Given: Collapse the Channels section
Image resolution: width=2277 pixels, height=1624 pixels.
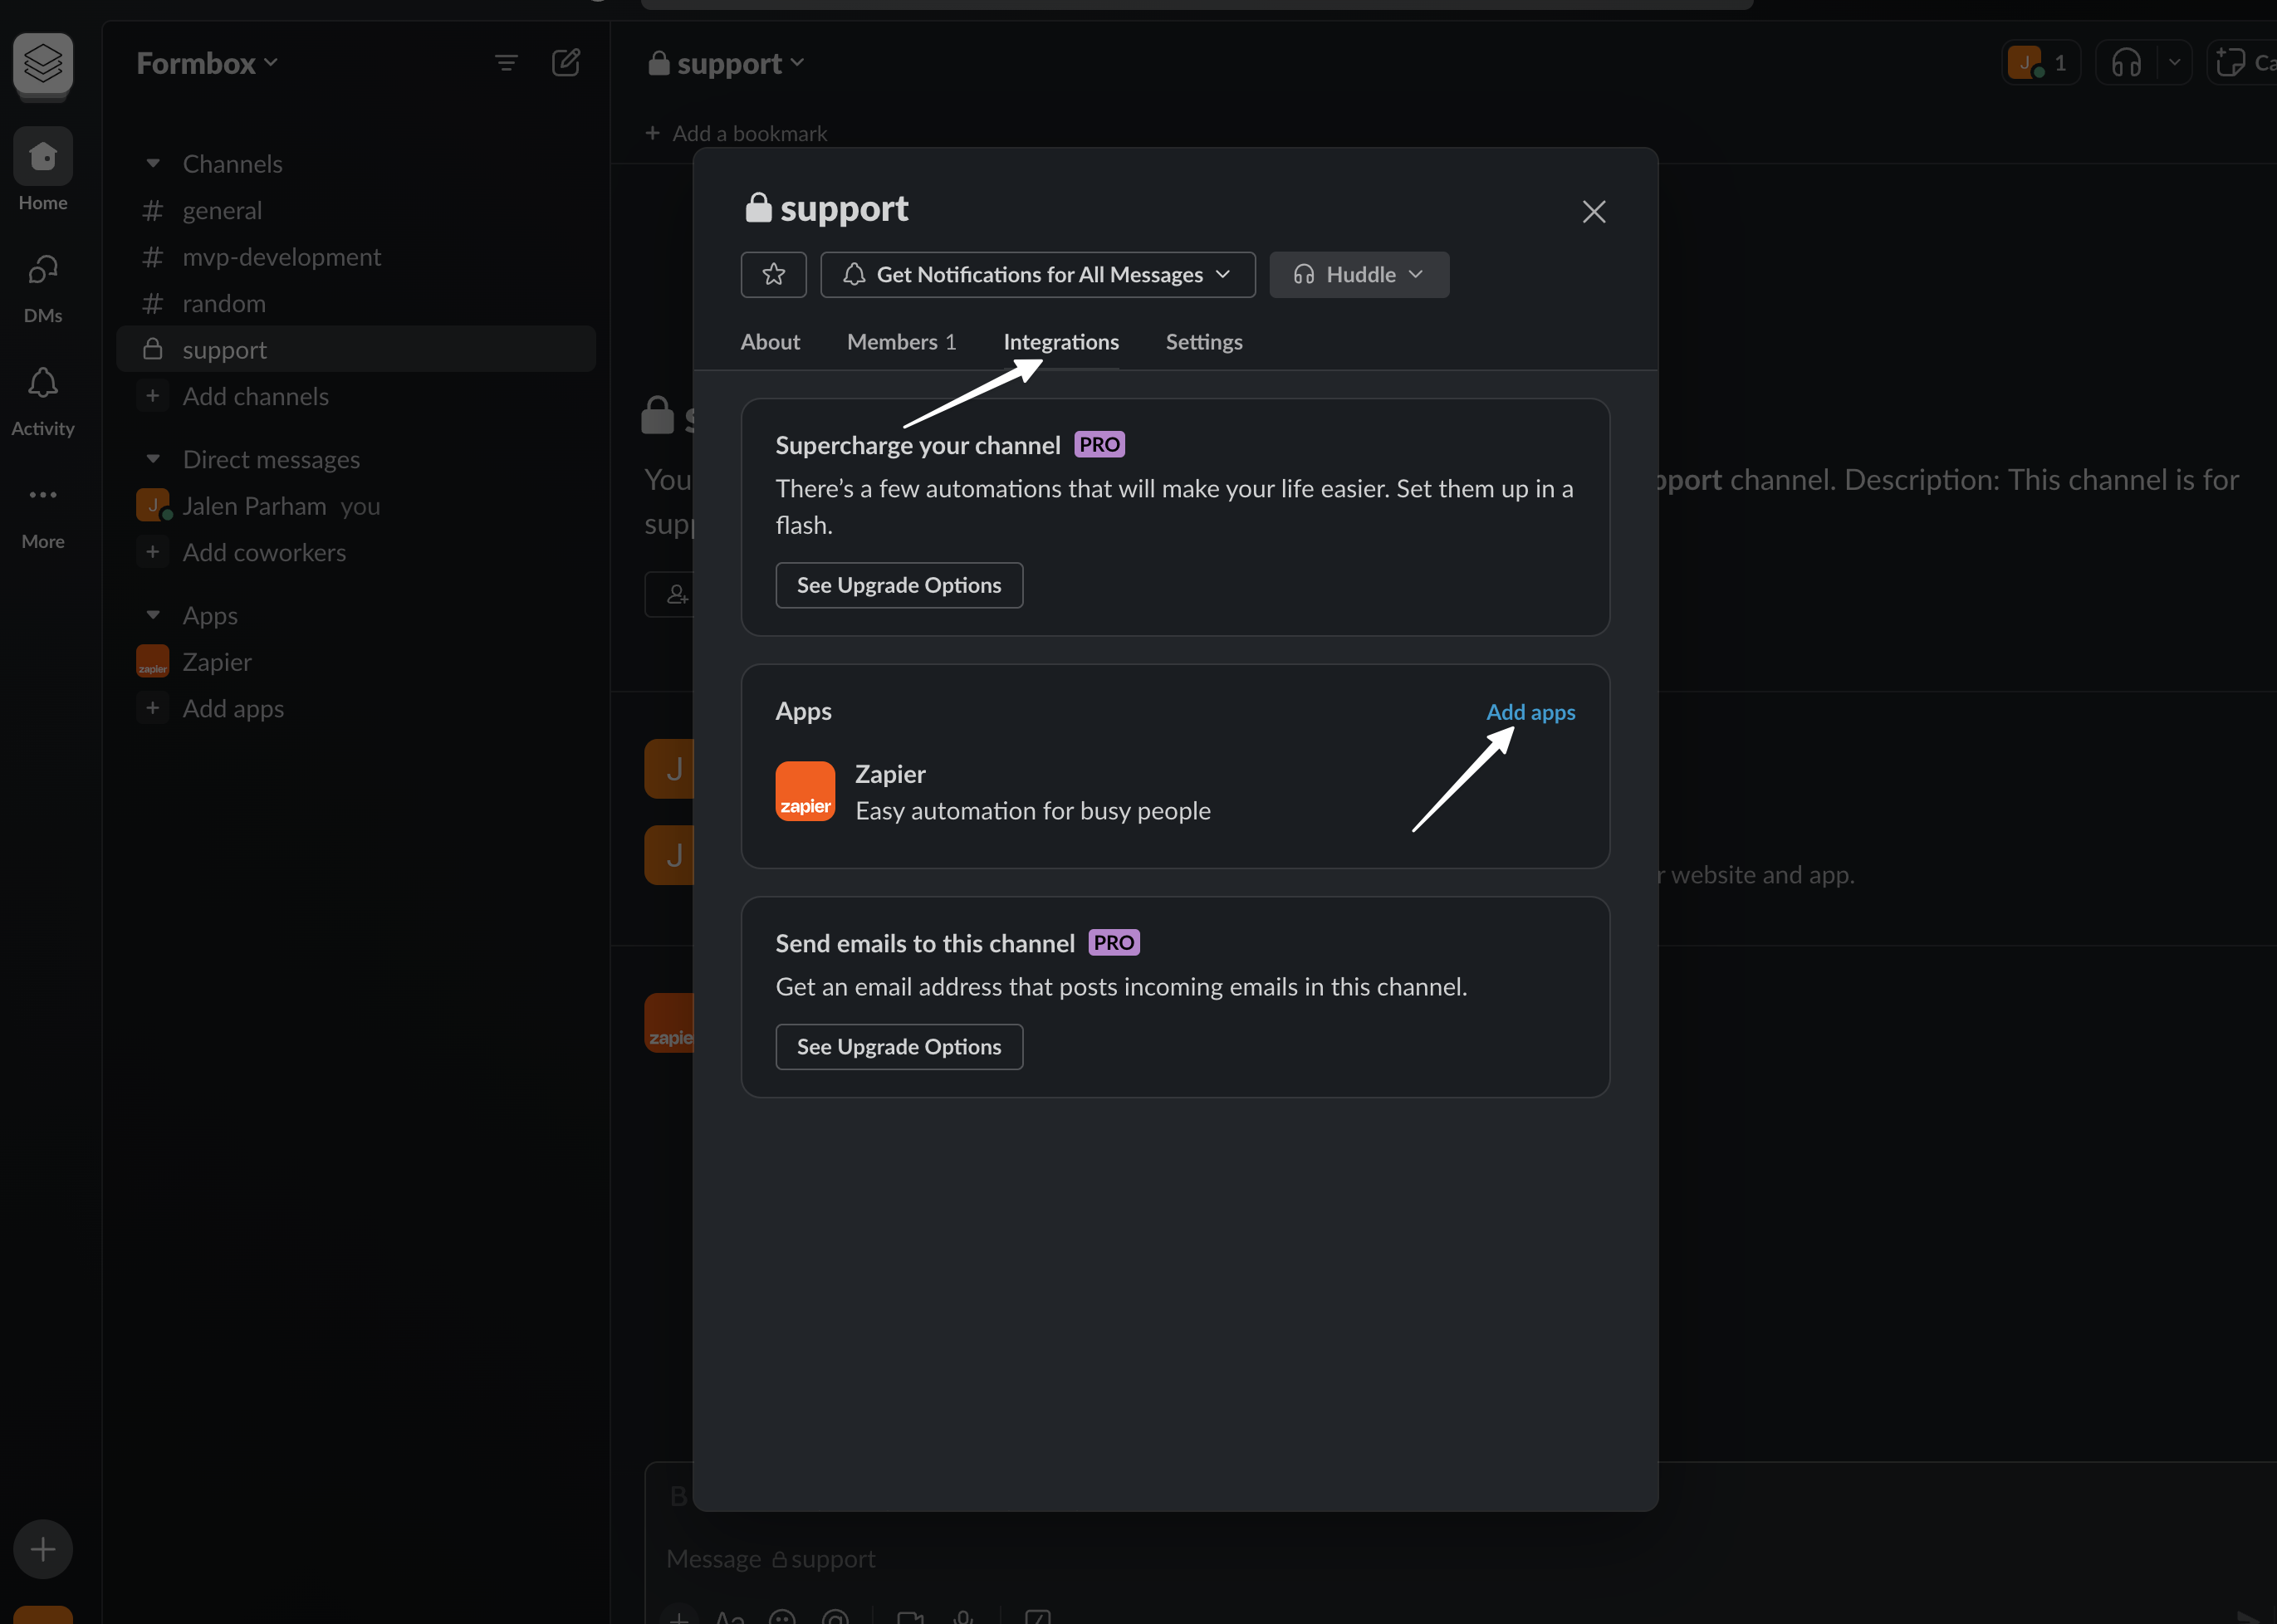Looking at the screenshot, I should pyautogui.click(x=153, y=163).
